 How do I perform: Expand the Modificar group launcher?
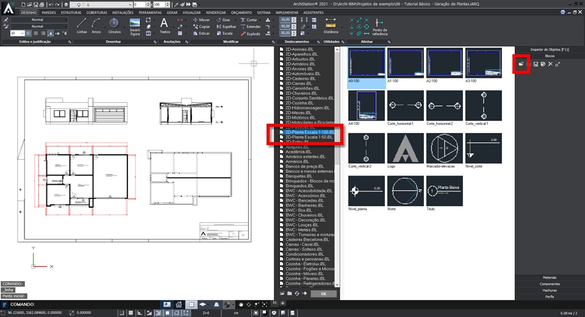coord(273,42)
